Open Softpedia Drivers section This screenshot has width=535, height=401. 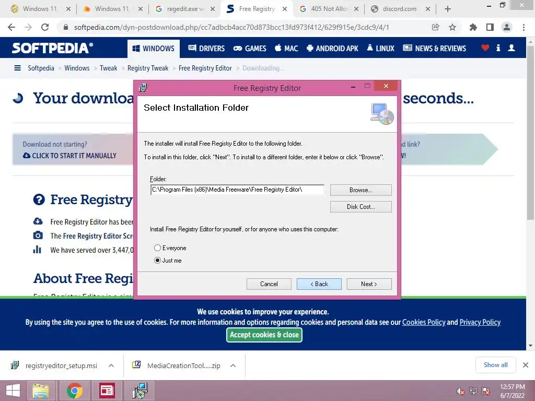(206, 49)
